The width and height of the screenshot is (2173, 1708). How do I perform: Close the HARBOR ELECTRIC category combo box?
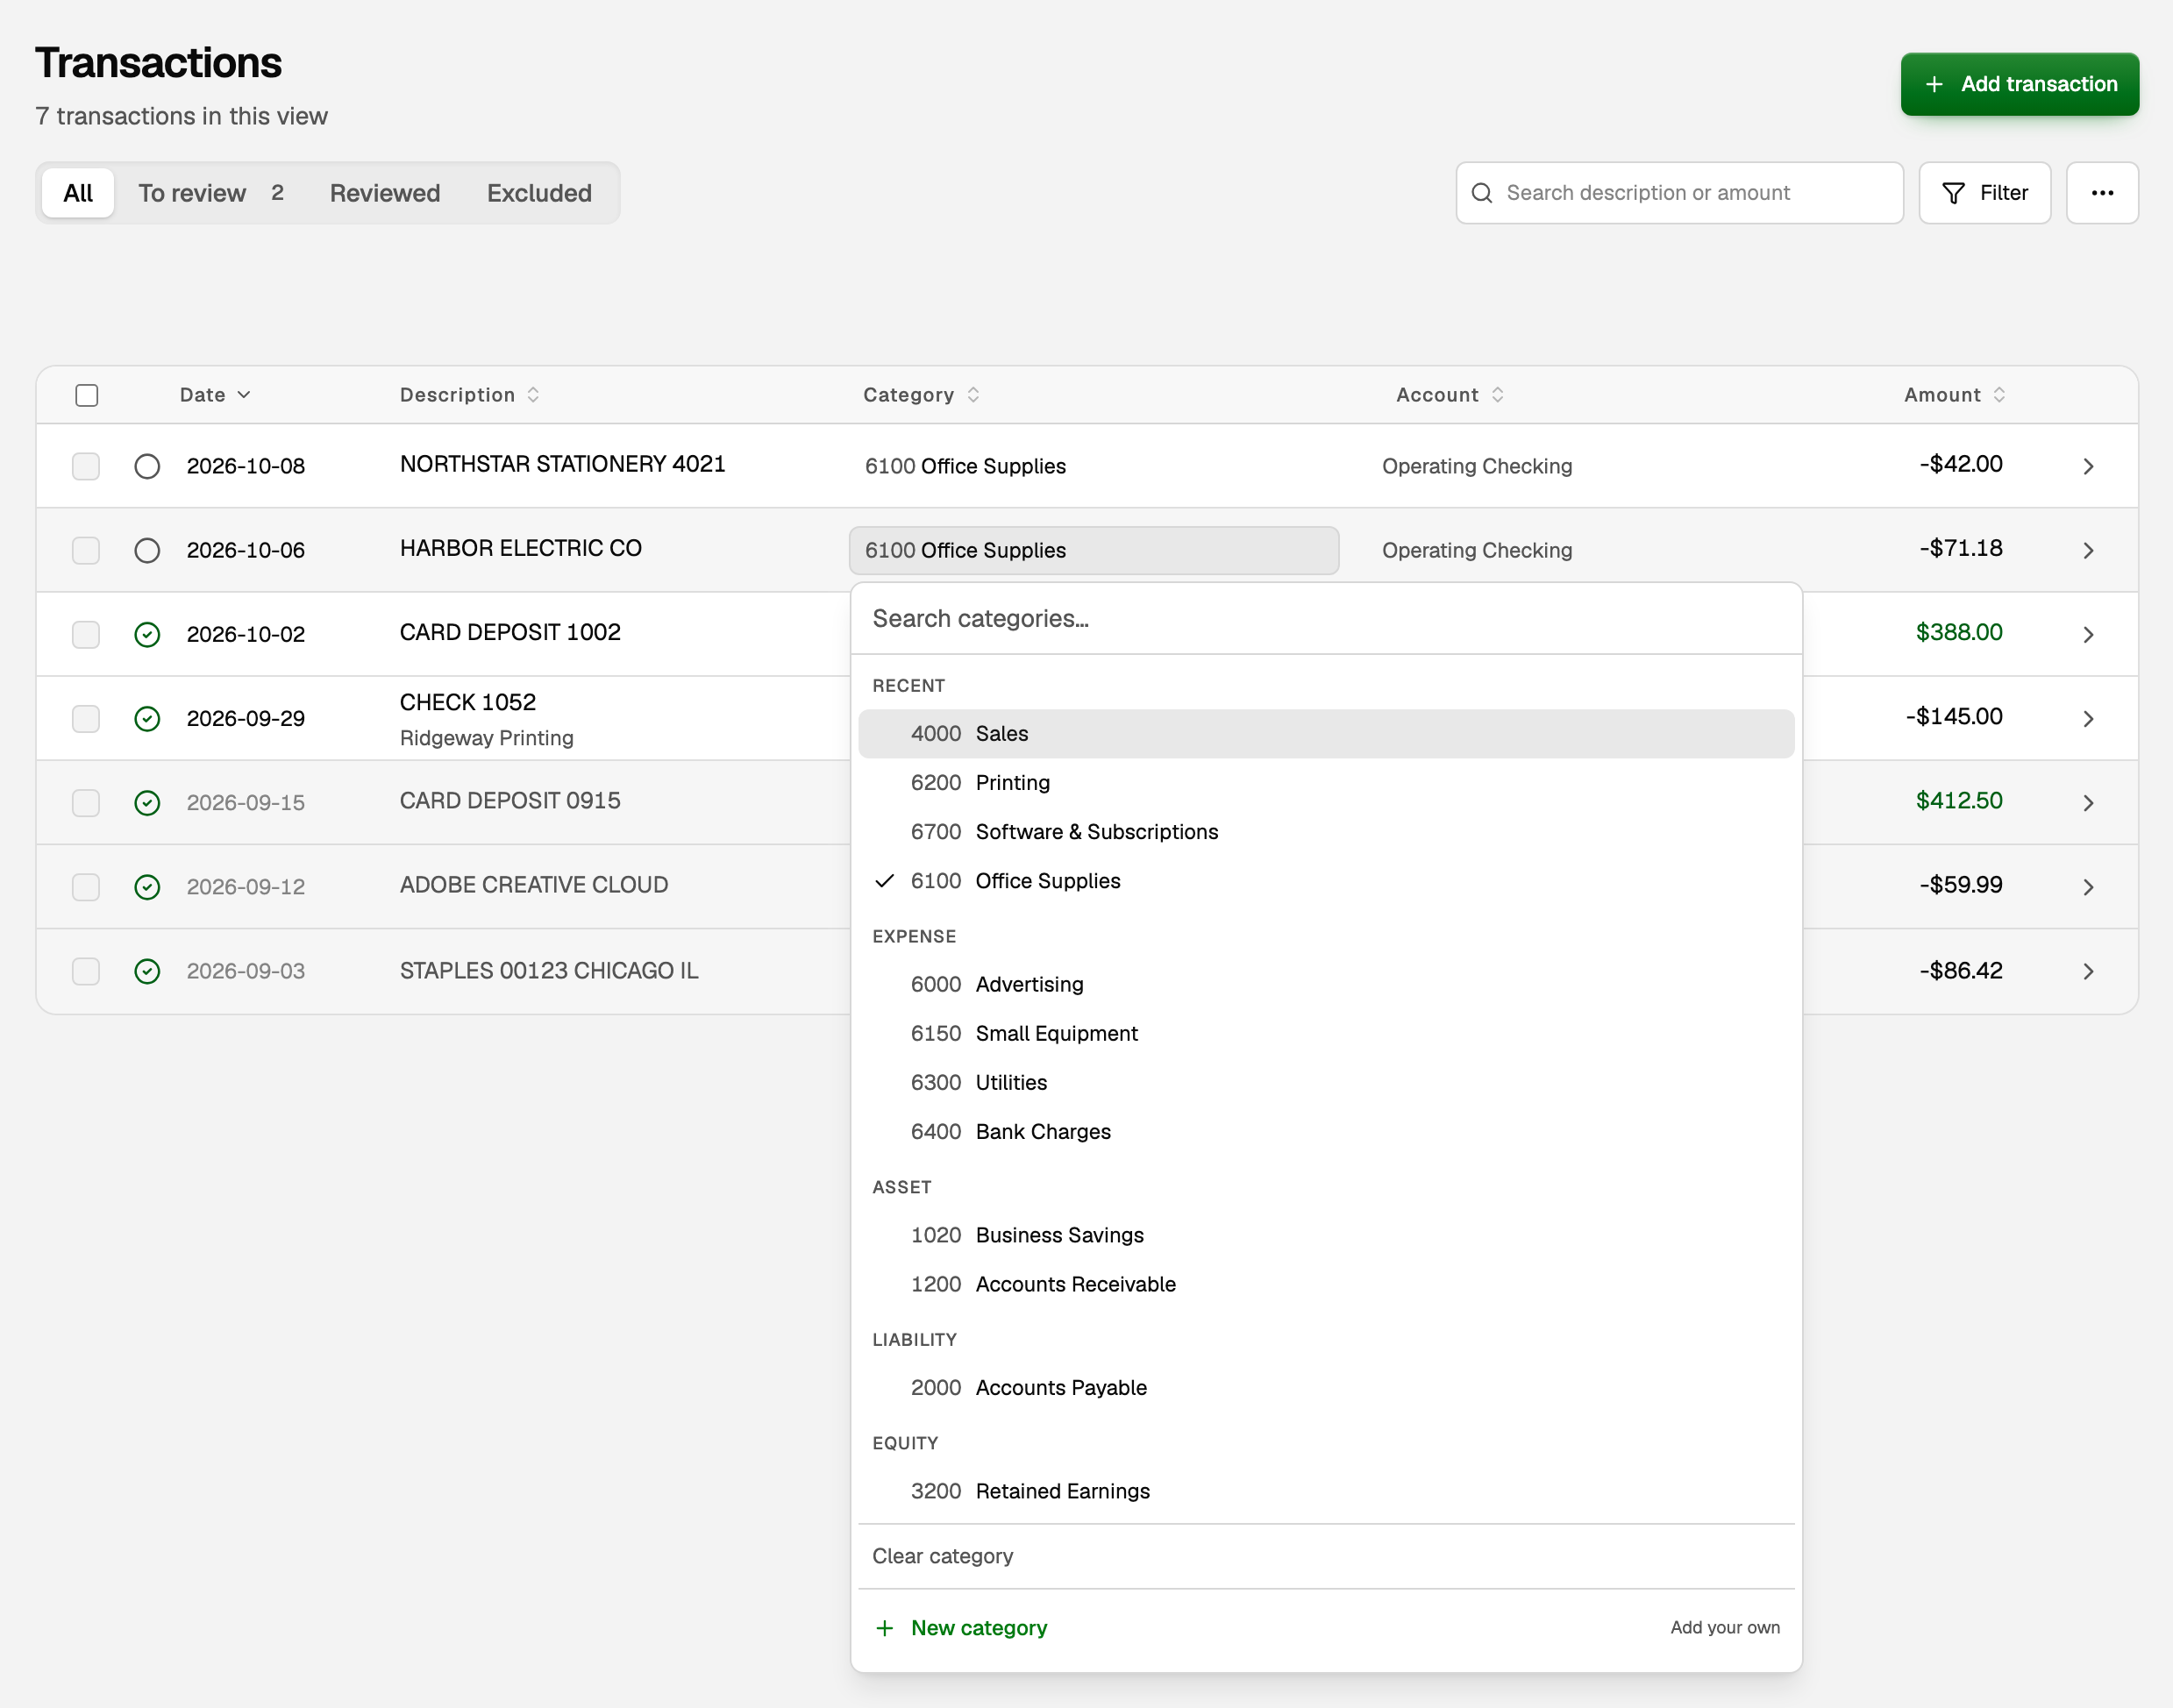(1094, 550)
